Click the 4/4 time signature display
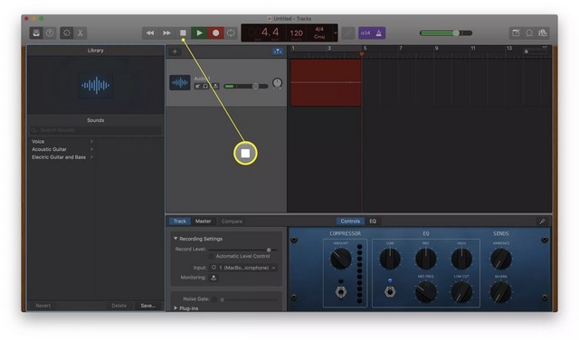Screen dimensions: 579x340 click(x=319, y=29)
